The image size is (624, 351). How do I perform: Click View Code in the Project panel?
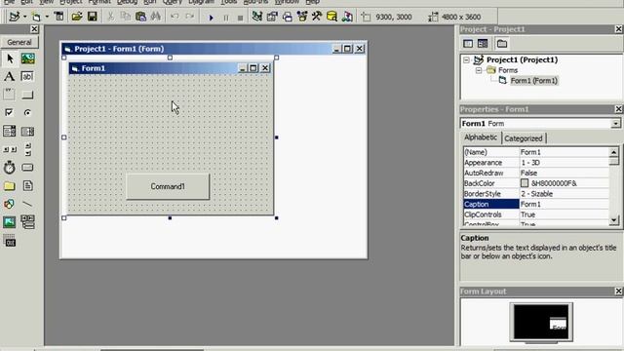pyautogui.click(x=468, y=43)
